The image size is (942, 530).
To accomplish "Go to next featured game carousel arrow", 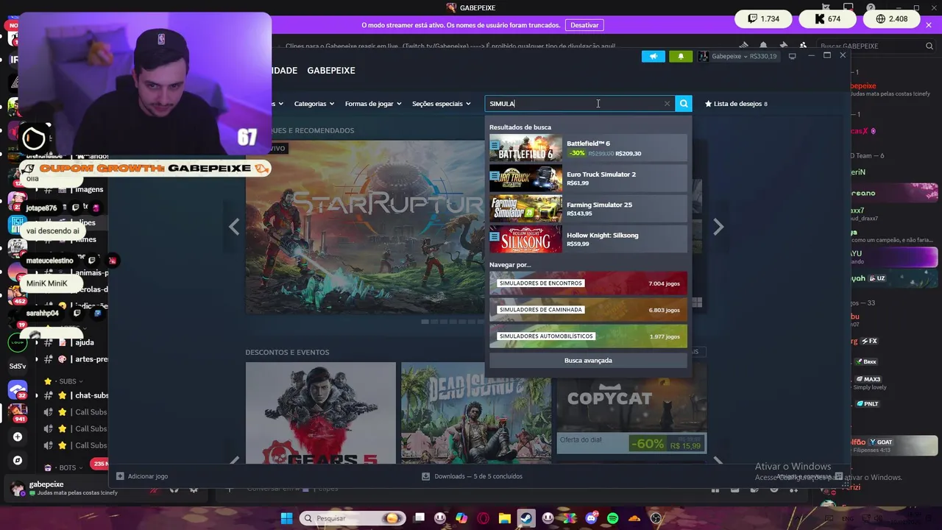I will [x=718, y=227].
